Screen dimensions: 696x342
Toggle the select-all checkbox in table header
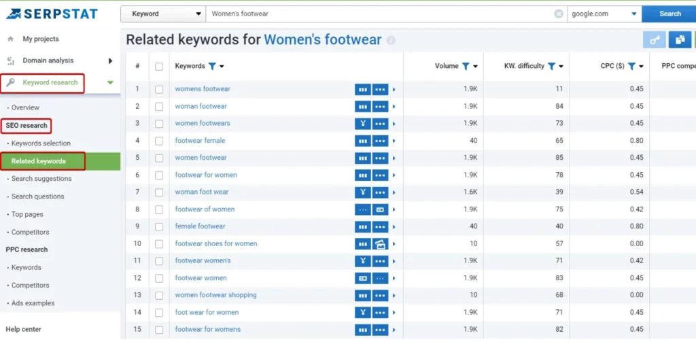[159, 67]
